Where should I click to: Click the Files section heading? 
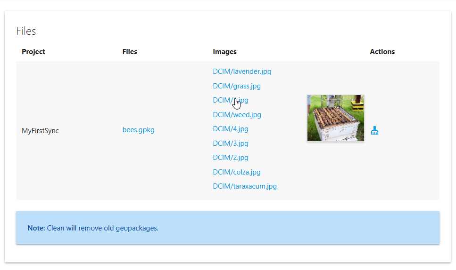pos(26,31)
